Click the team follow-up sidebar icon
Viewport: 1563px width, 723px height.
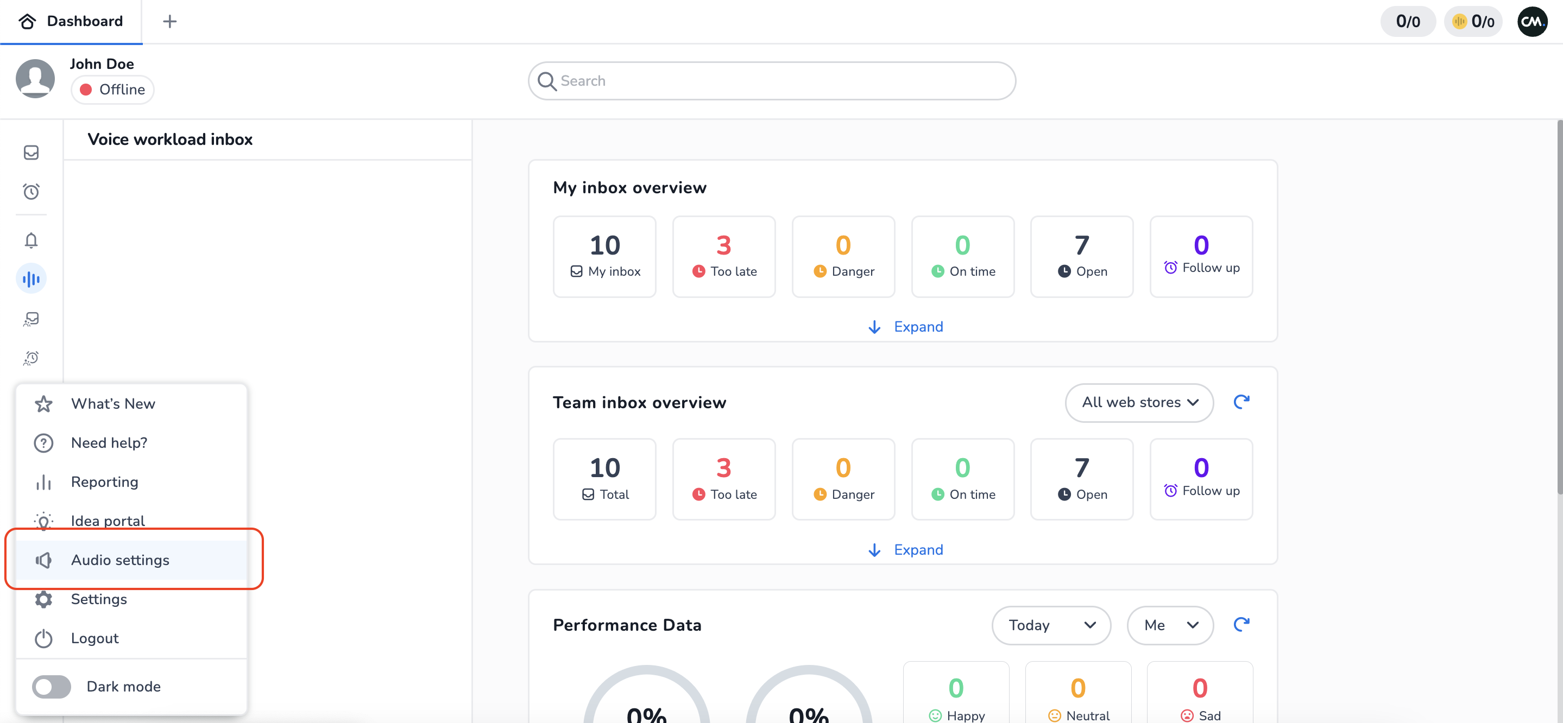tap(31, 358)
